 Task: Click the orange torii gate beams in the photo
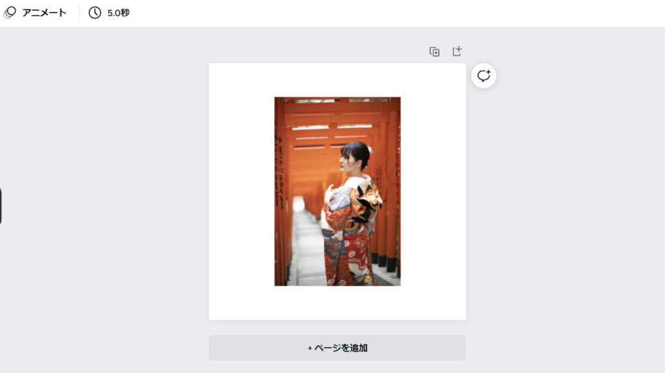point(337,121)
